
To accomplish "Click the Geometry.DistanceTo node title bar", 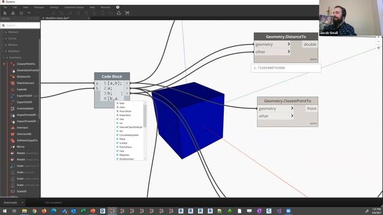I will pyautogui.click(x=286, y=37).
